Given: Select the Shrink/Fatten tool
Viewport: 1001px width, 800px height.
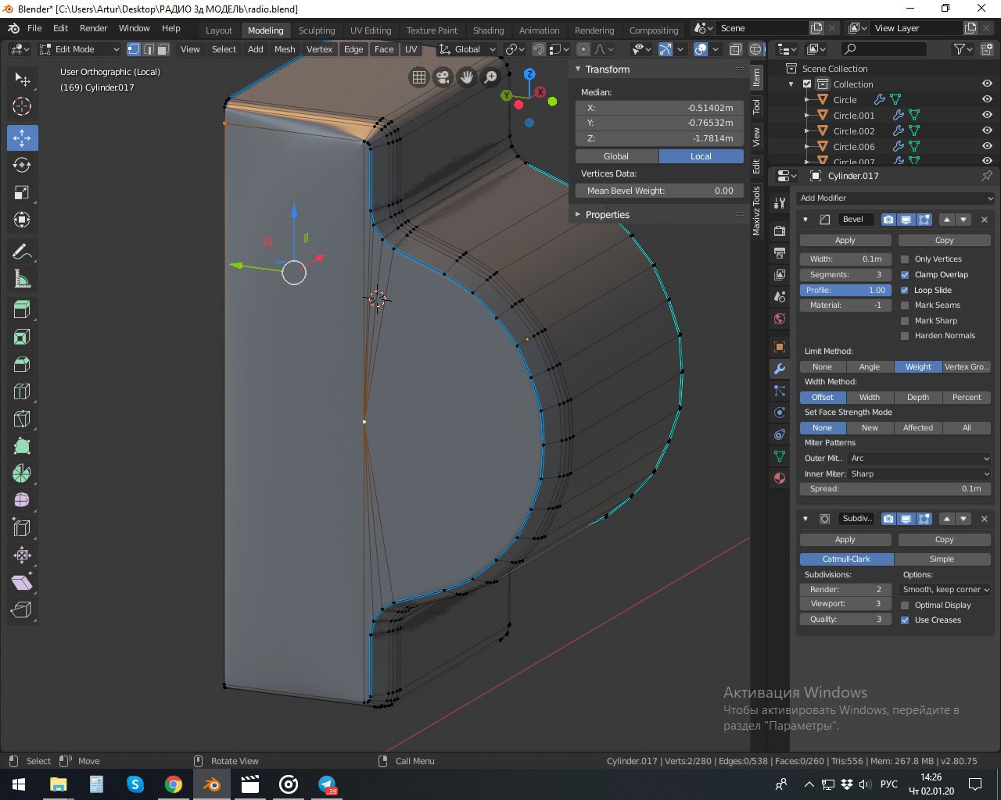Looking at the screenshot, I should (22, 555).
